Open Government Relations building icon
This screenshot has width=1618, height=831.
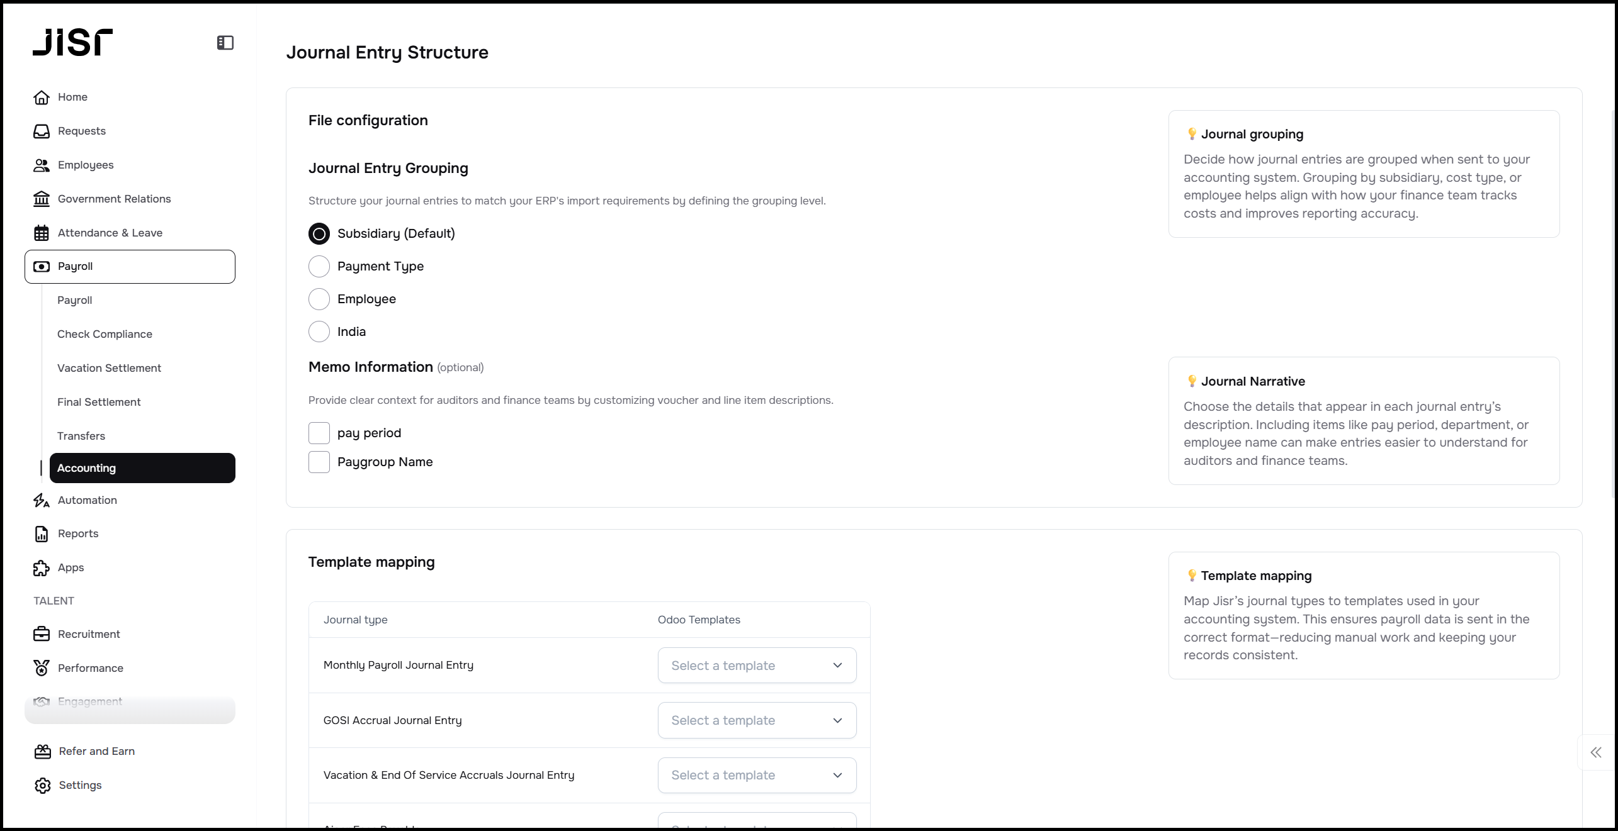[x=42, y=199]
